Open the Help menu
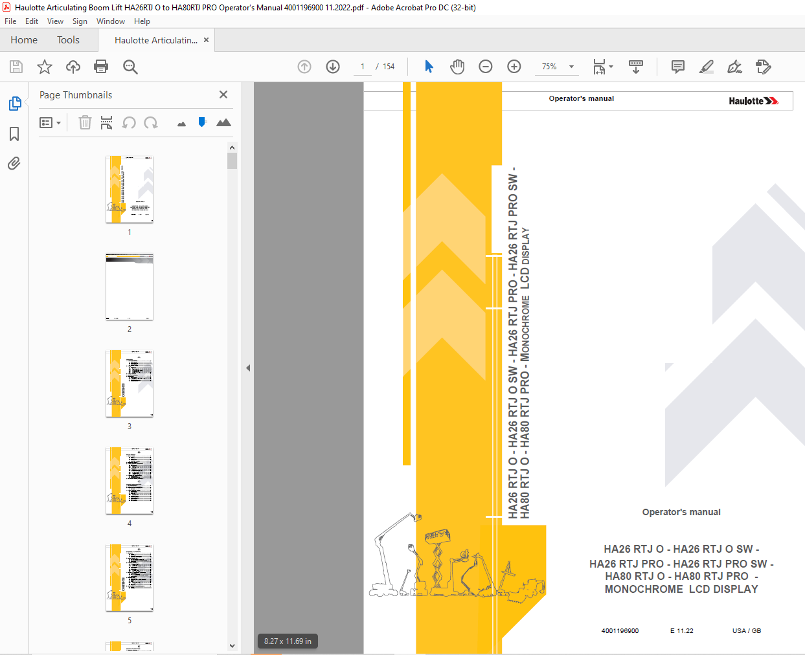This screenshot has width=805, height=655. click(142, 21)
